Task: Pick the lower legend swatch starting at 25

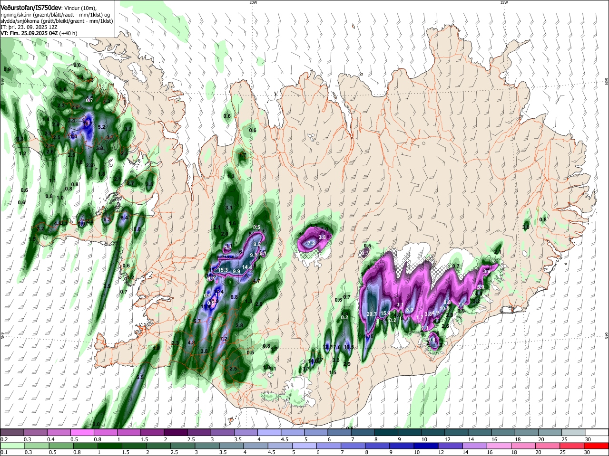Action: coord(572,446)
